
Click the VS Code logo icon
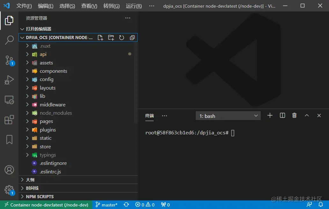point(6,5)
